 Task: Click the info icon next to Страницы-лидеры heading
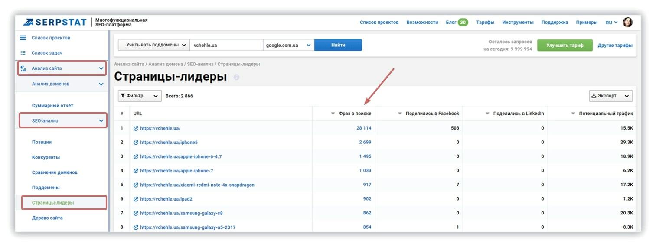pos(236,78)
